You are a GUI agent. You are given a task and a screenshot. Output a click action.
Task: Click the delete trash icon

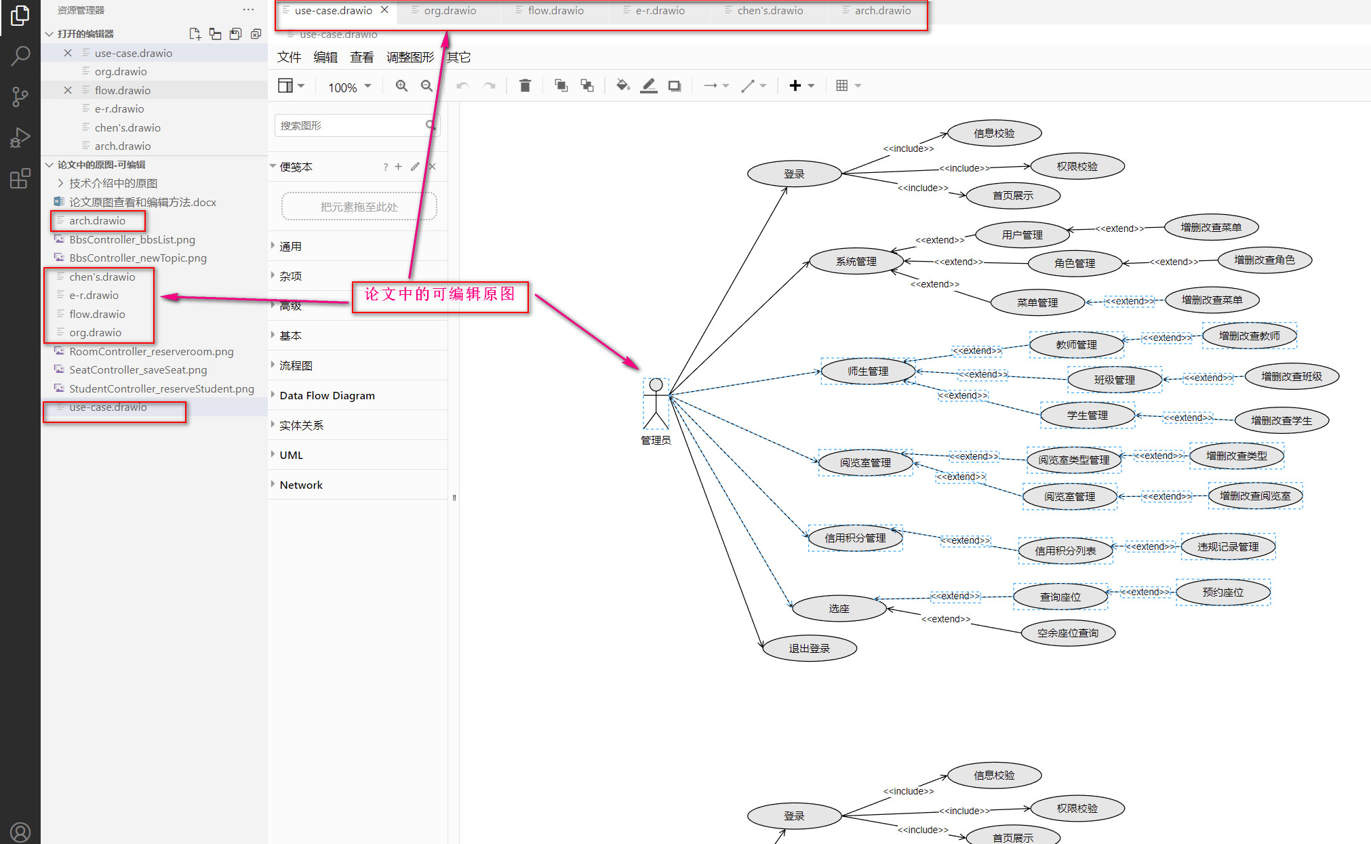525,86
